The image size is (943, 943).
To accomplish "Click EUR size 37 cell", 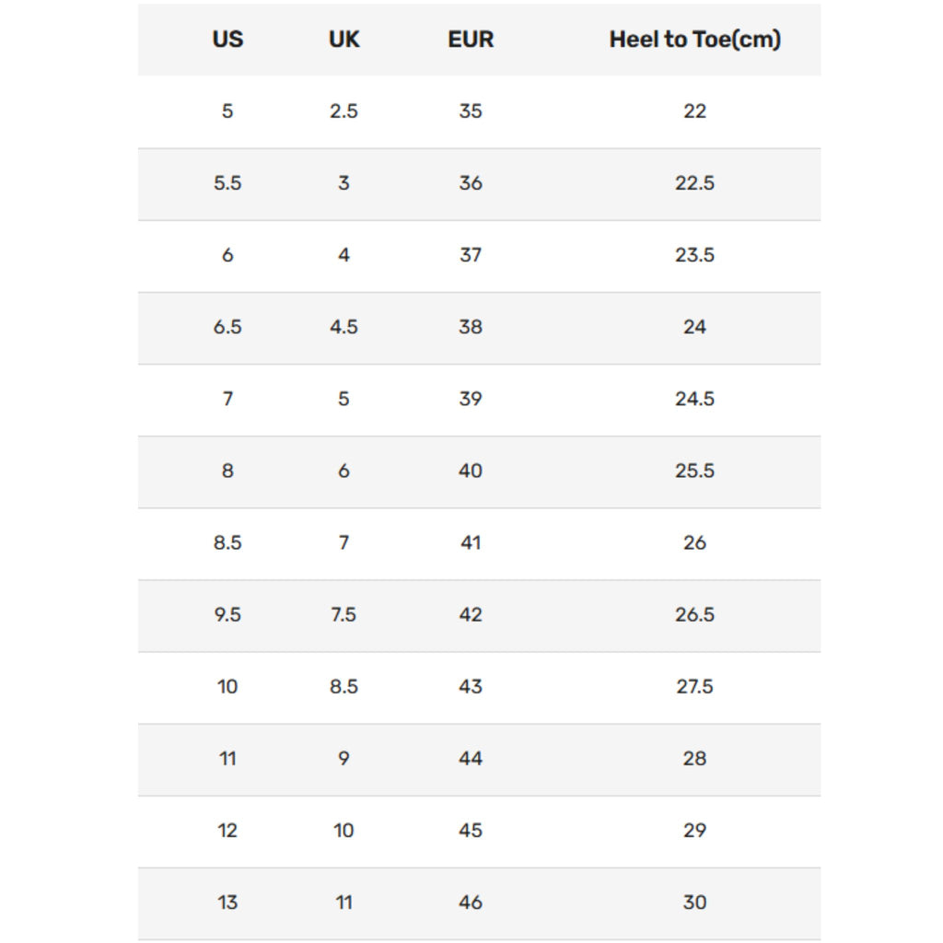I will point(471,255).
